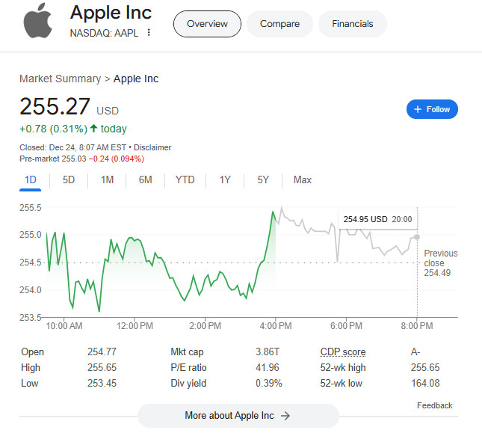Show the 1M chart range
Screen dimensions: 482x439
pos(107,179)
